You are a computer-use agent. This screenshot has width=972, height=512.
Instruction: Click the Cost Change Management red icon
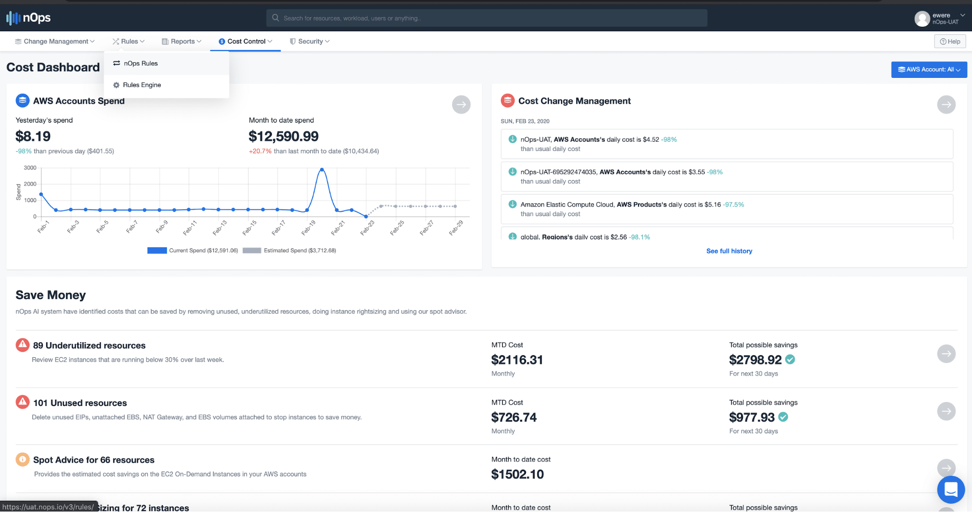[x=508, y=101]
